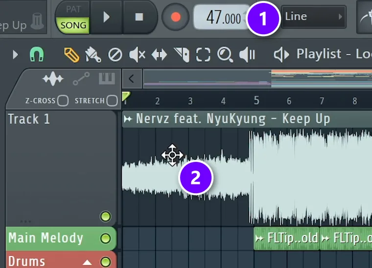The width and height of the screenshot is (372, 268).
Task: Stop playback with the Stop button
Action: click(139, 17)
